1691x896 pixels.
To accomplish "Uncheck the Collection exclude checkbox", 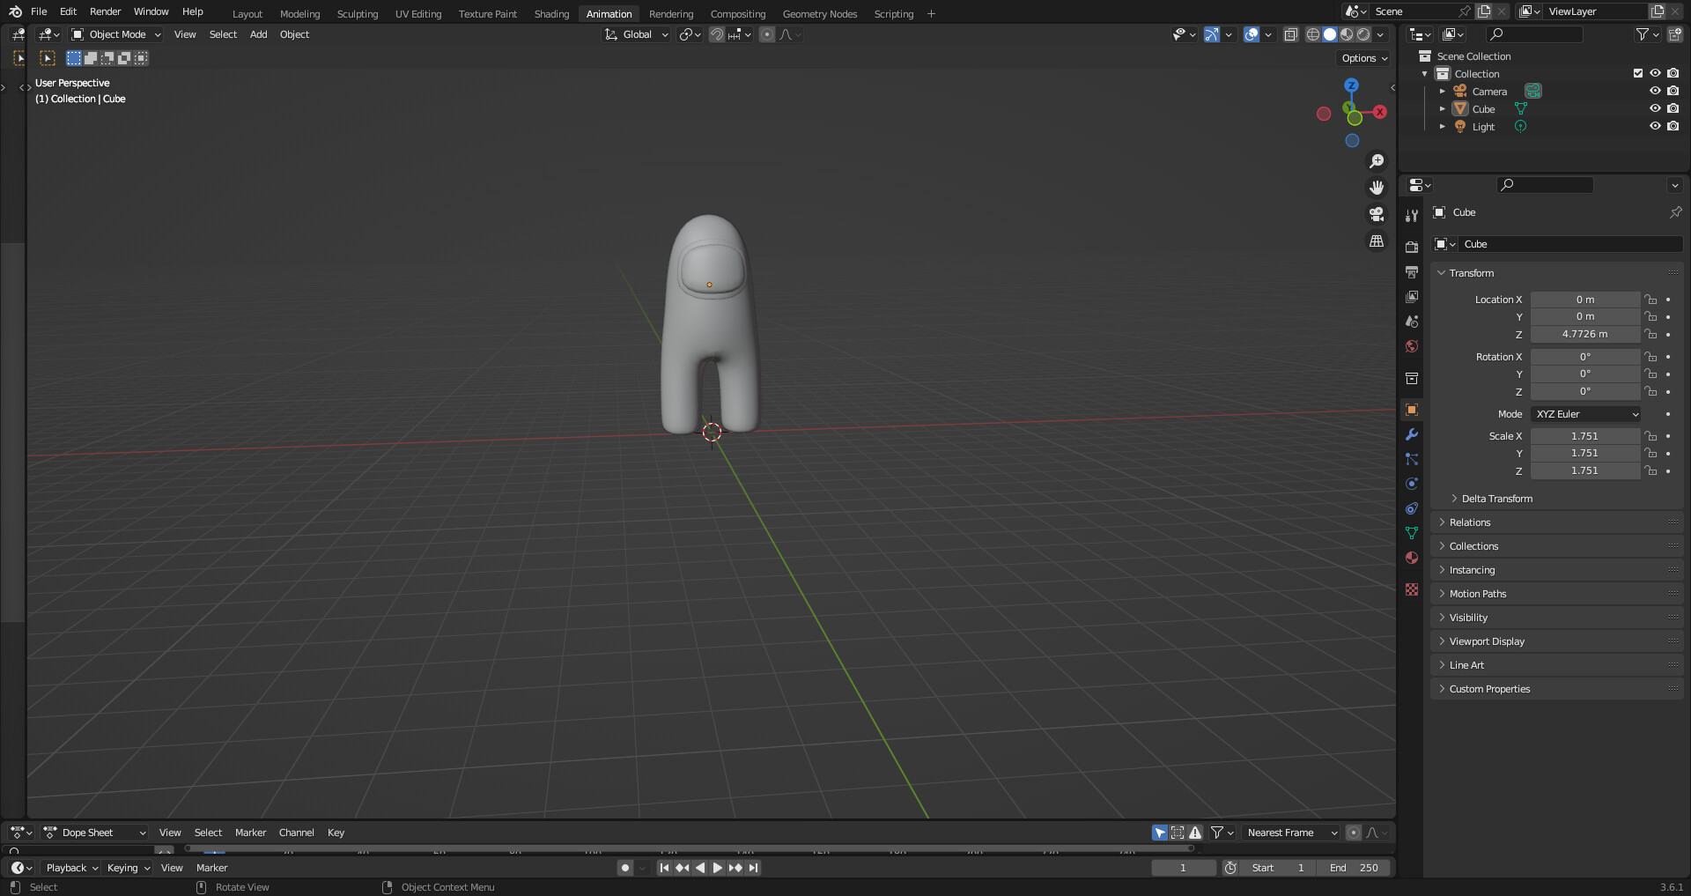I will click(1638, 74).
